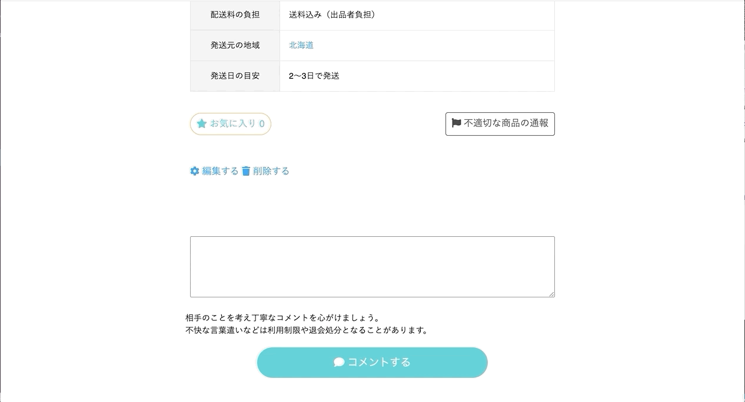Screen dimensions: 745x402
Task: Add the item via the お気に入り label
Action: point(233,124)
